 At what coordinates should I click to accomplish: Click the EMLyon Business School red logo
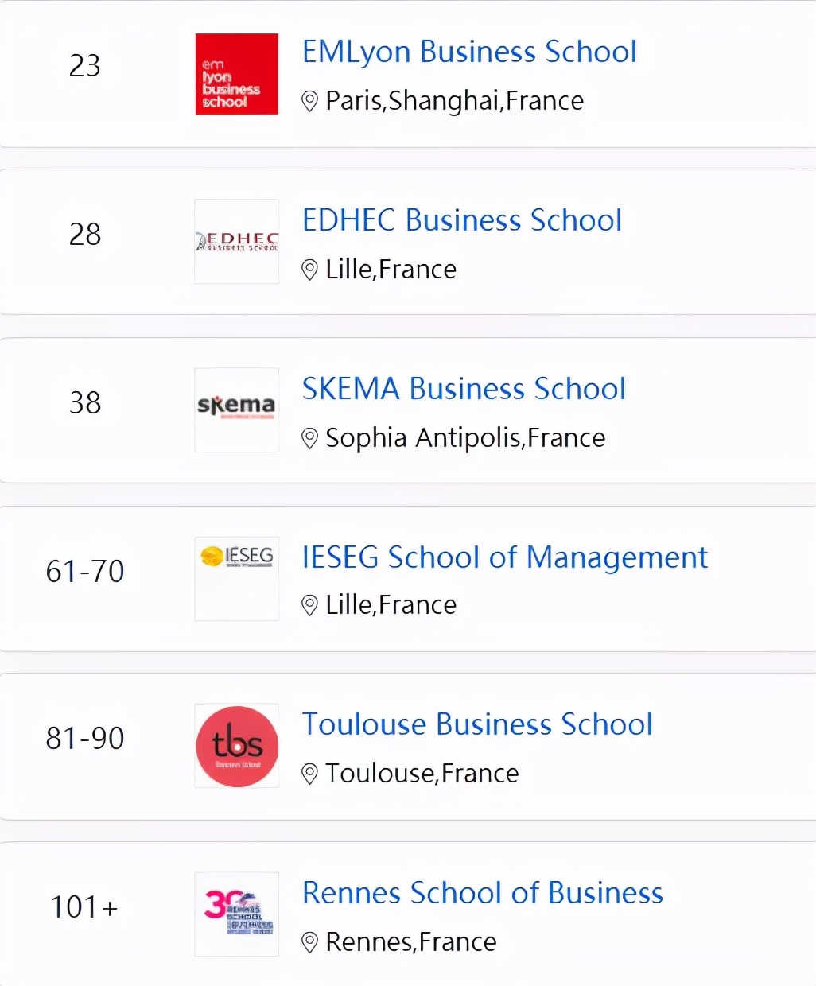[x=236, y=74]
